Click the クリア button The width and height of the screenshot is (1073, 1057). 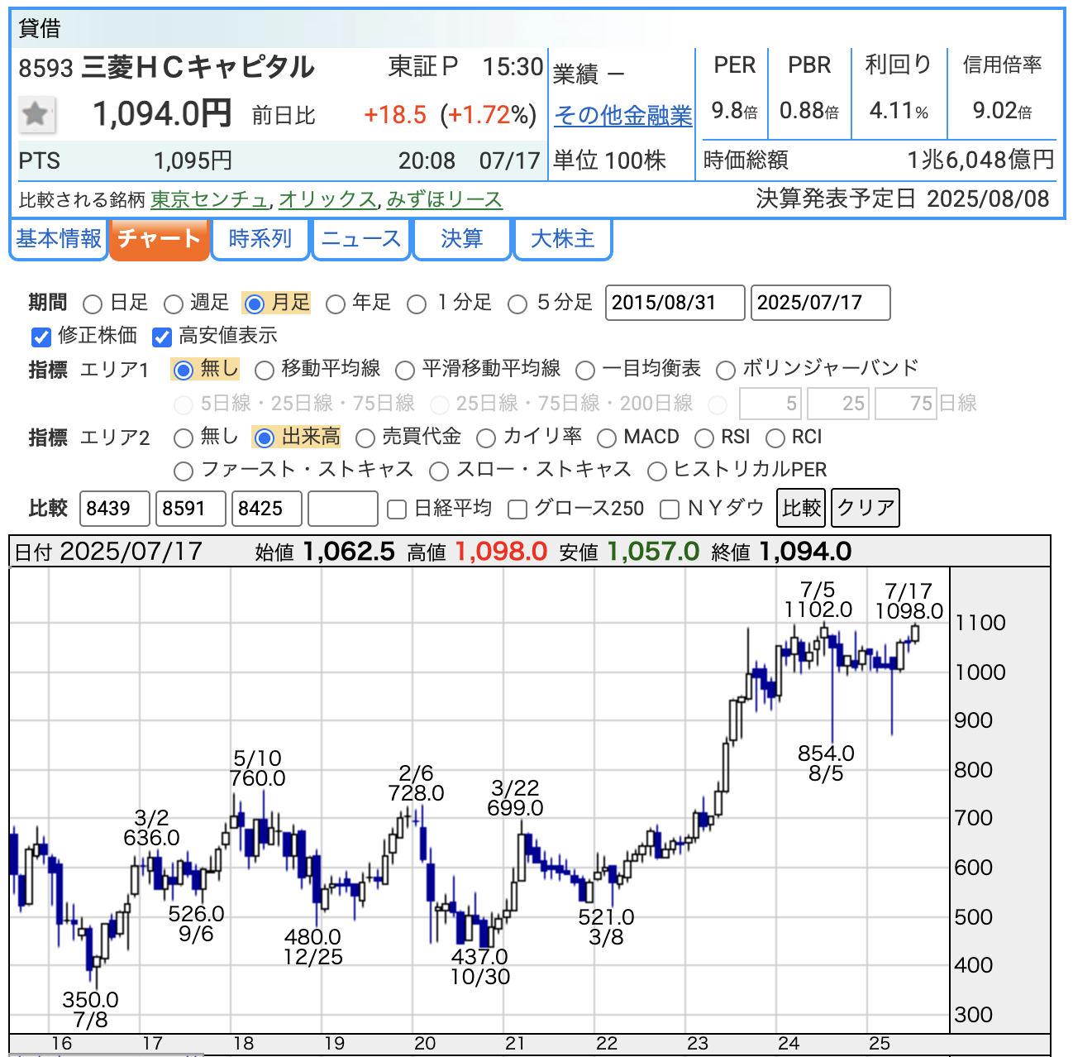tap(865, 508)
